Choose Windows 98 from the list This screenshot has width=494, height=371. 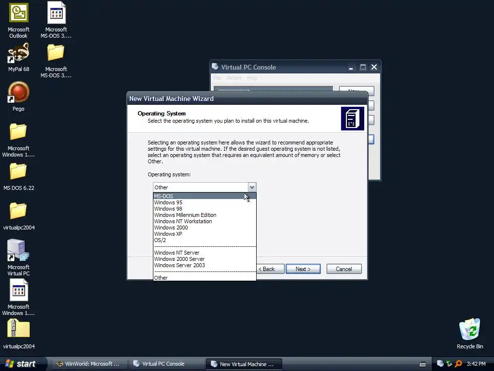[x=205, y=209]
